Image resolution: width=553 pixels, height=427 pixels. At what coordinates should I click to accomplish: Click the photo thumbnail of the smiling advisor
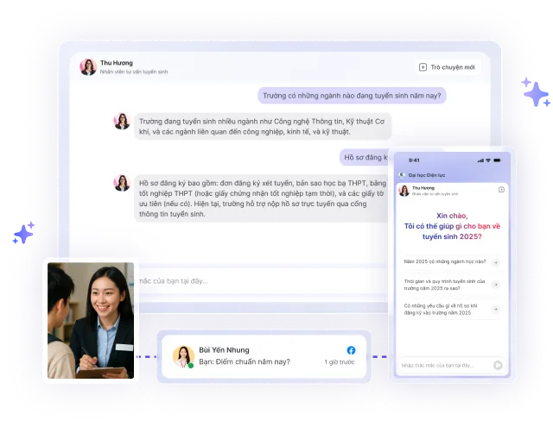point(90,320)
